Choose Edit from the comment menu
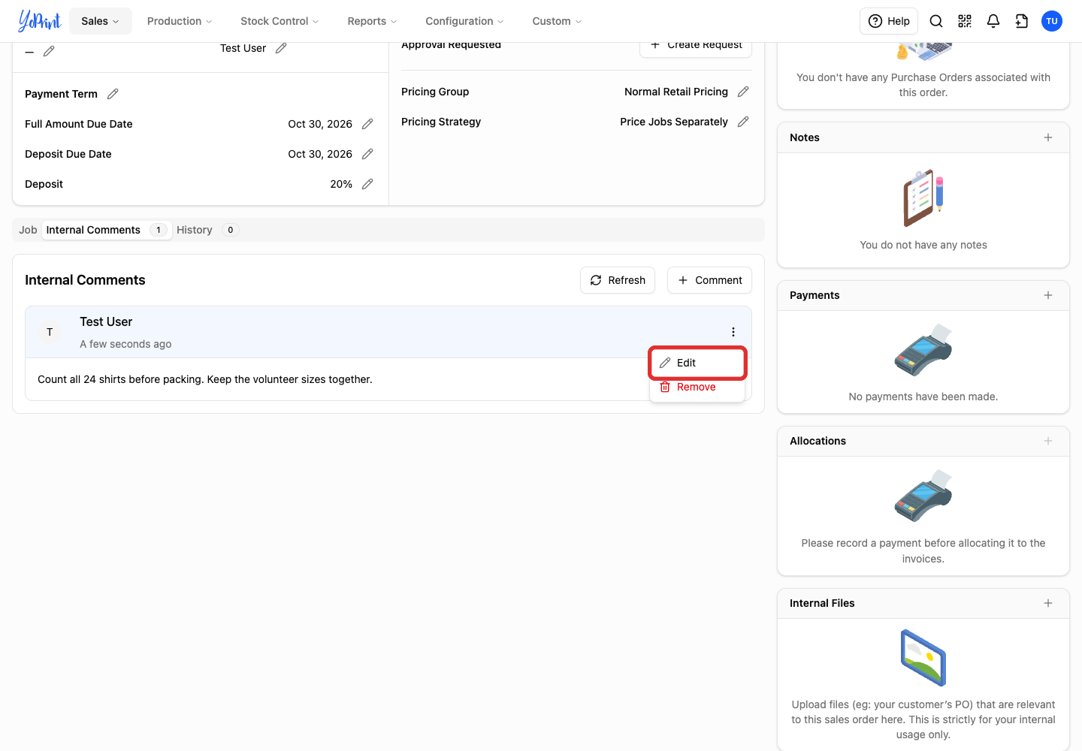The image size is (1082, 751). coord(697,363)
